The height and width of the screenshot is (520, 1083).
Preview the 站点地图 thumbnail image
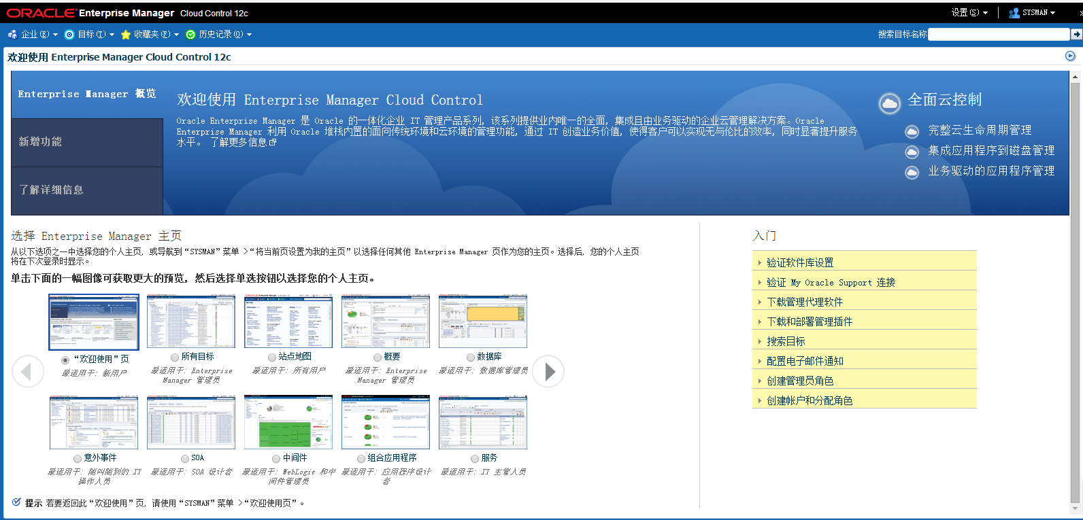[288, 322]
